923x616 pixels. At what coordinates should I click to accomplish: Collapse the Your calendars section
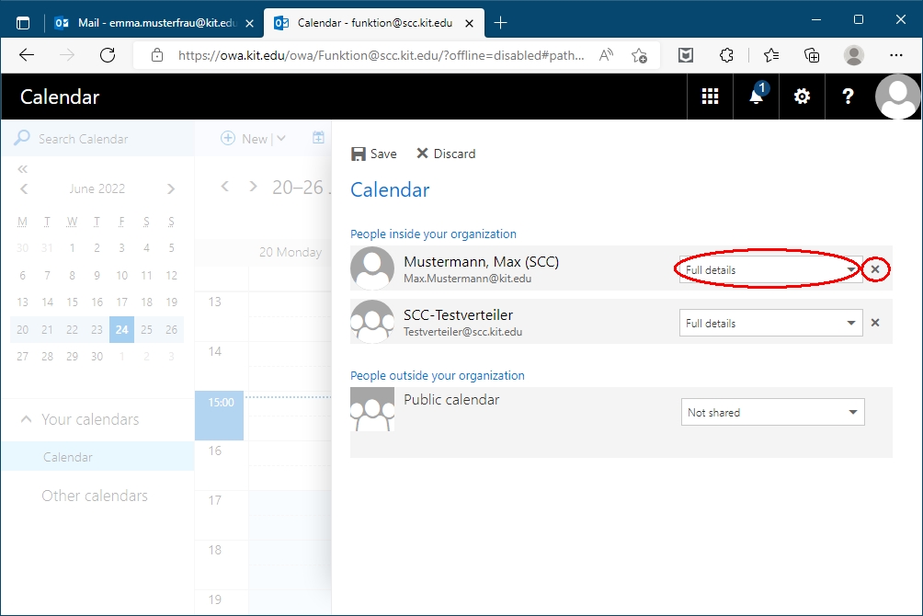[x=25, y=419]
